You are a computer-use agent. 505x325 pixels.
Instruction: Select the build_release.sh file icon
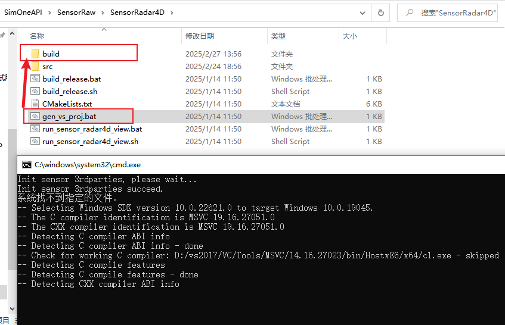coord(35,91)
